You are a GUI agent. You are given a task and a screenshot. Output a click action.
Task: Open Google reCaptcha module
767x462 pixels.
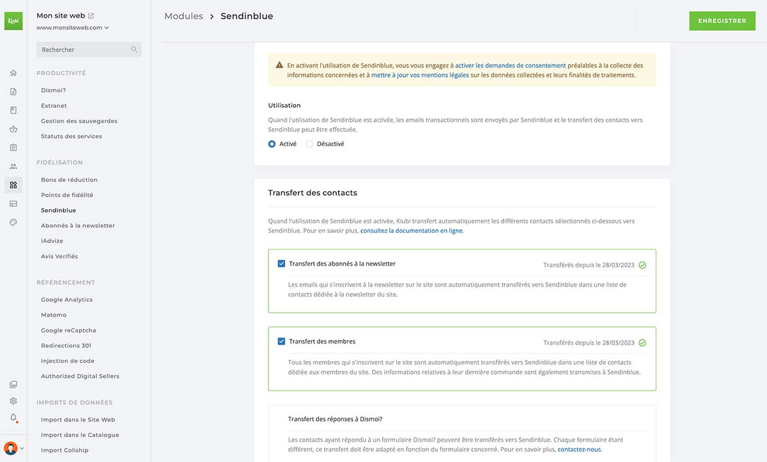pos(68,331)
